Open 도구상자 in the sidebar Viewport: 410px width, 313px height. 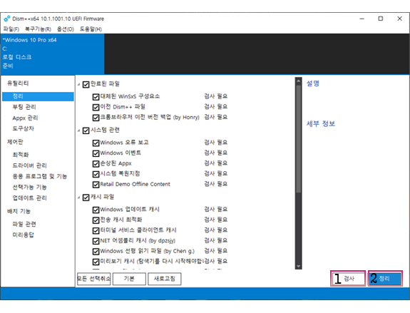point(23,128)
